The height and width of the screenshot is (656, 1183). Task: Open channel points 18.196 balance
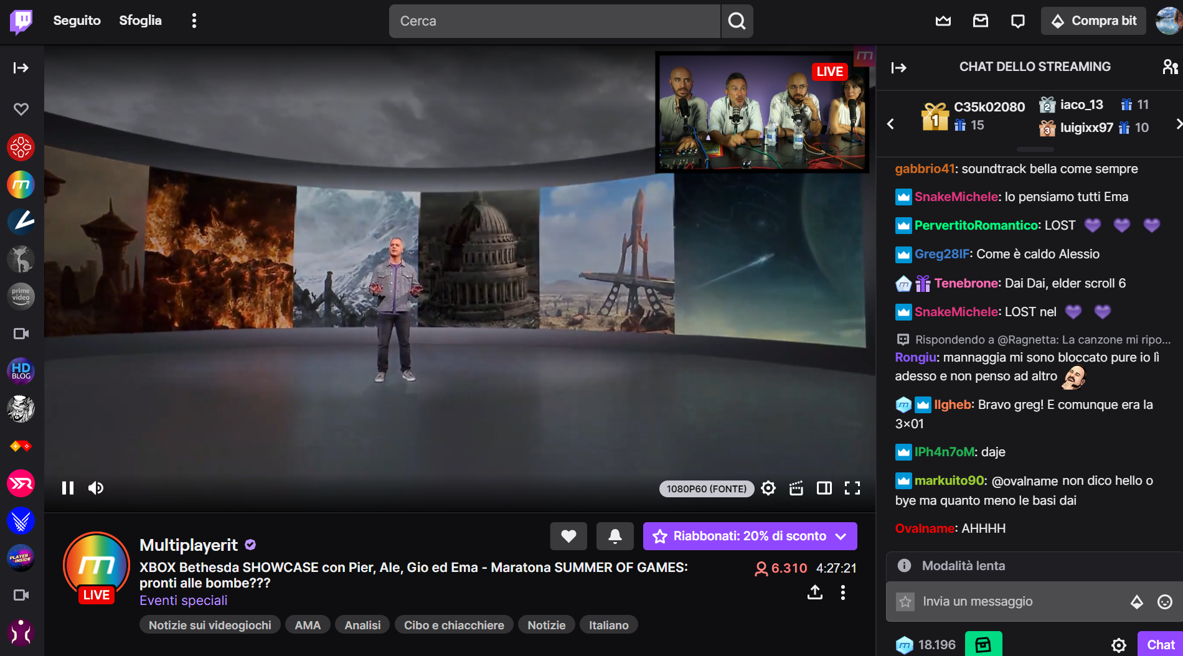click(926, 645)
